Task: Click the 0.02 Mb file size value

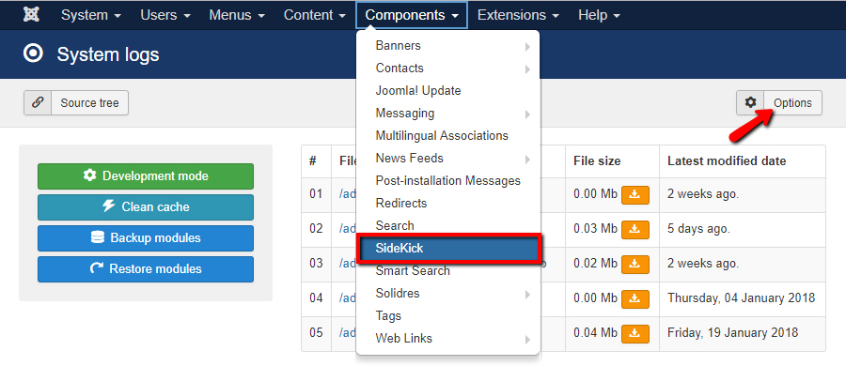Action: [595, 264]
